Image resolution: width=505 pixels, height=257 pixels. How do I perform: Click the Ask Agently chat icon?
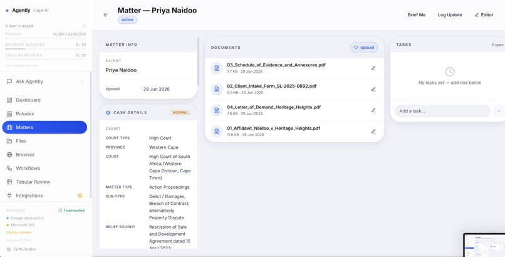[9, 81]
